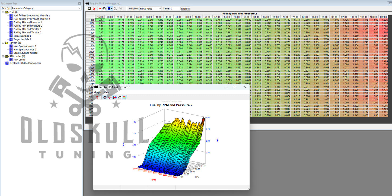Open the graph view icon in table toolbar
Viewport: 392px width, 196px height.
click(x=99, y=9)
